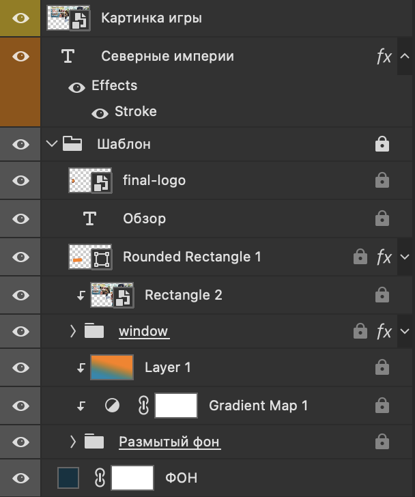Click the text layer icon of Обзор
This screenshot has height=497, width=415.
(89, 218)
